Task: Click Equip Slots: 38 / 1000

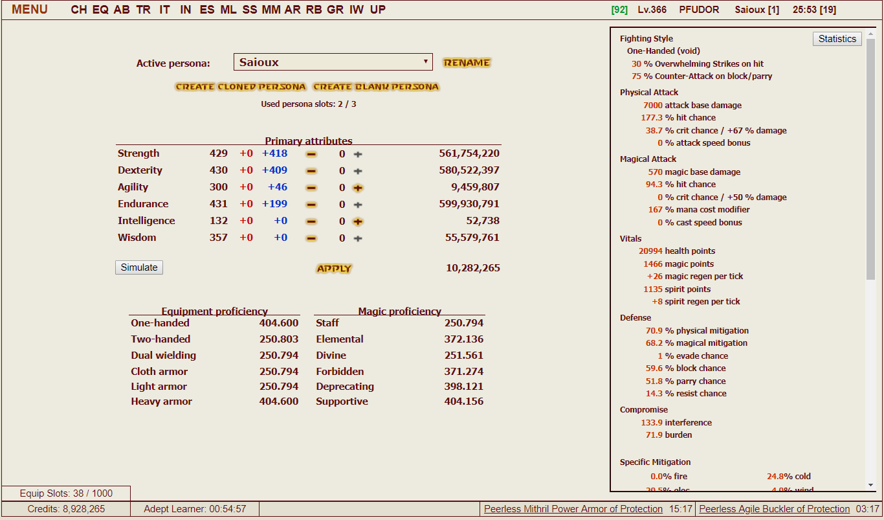Action: coord(66,493)
